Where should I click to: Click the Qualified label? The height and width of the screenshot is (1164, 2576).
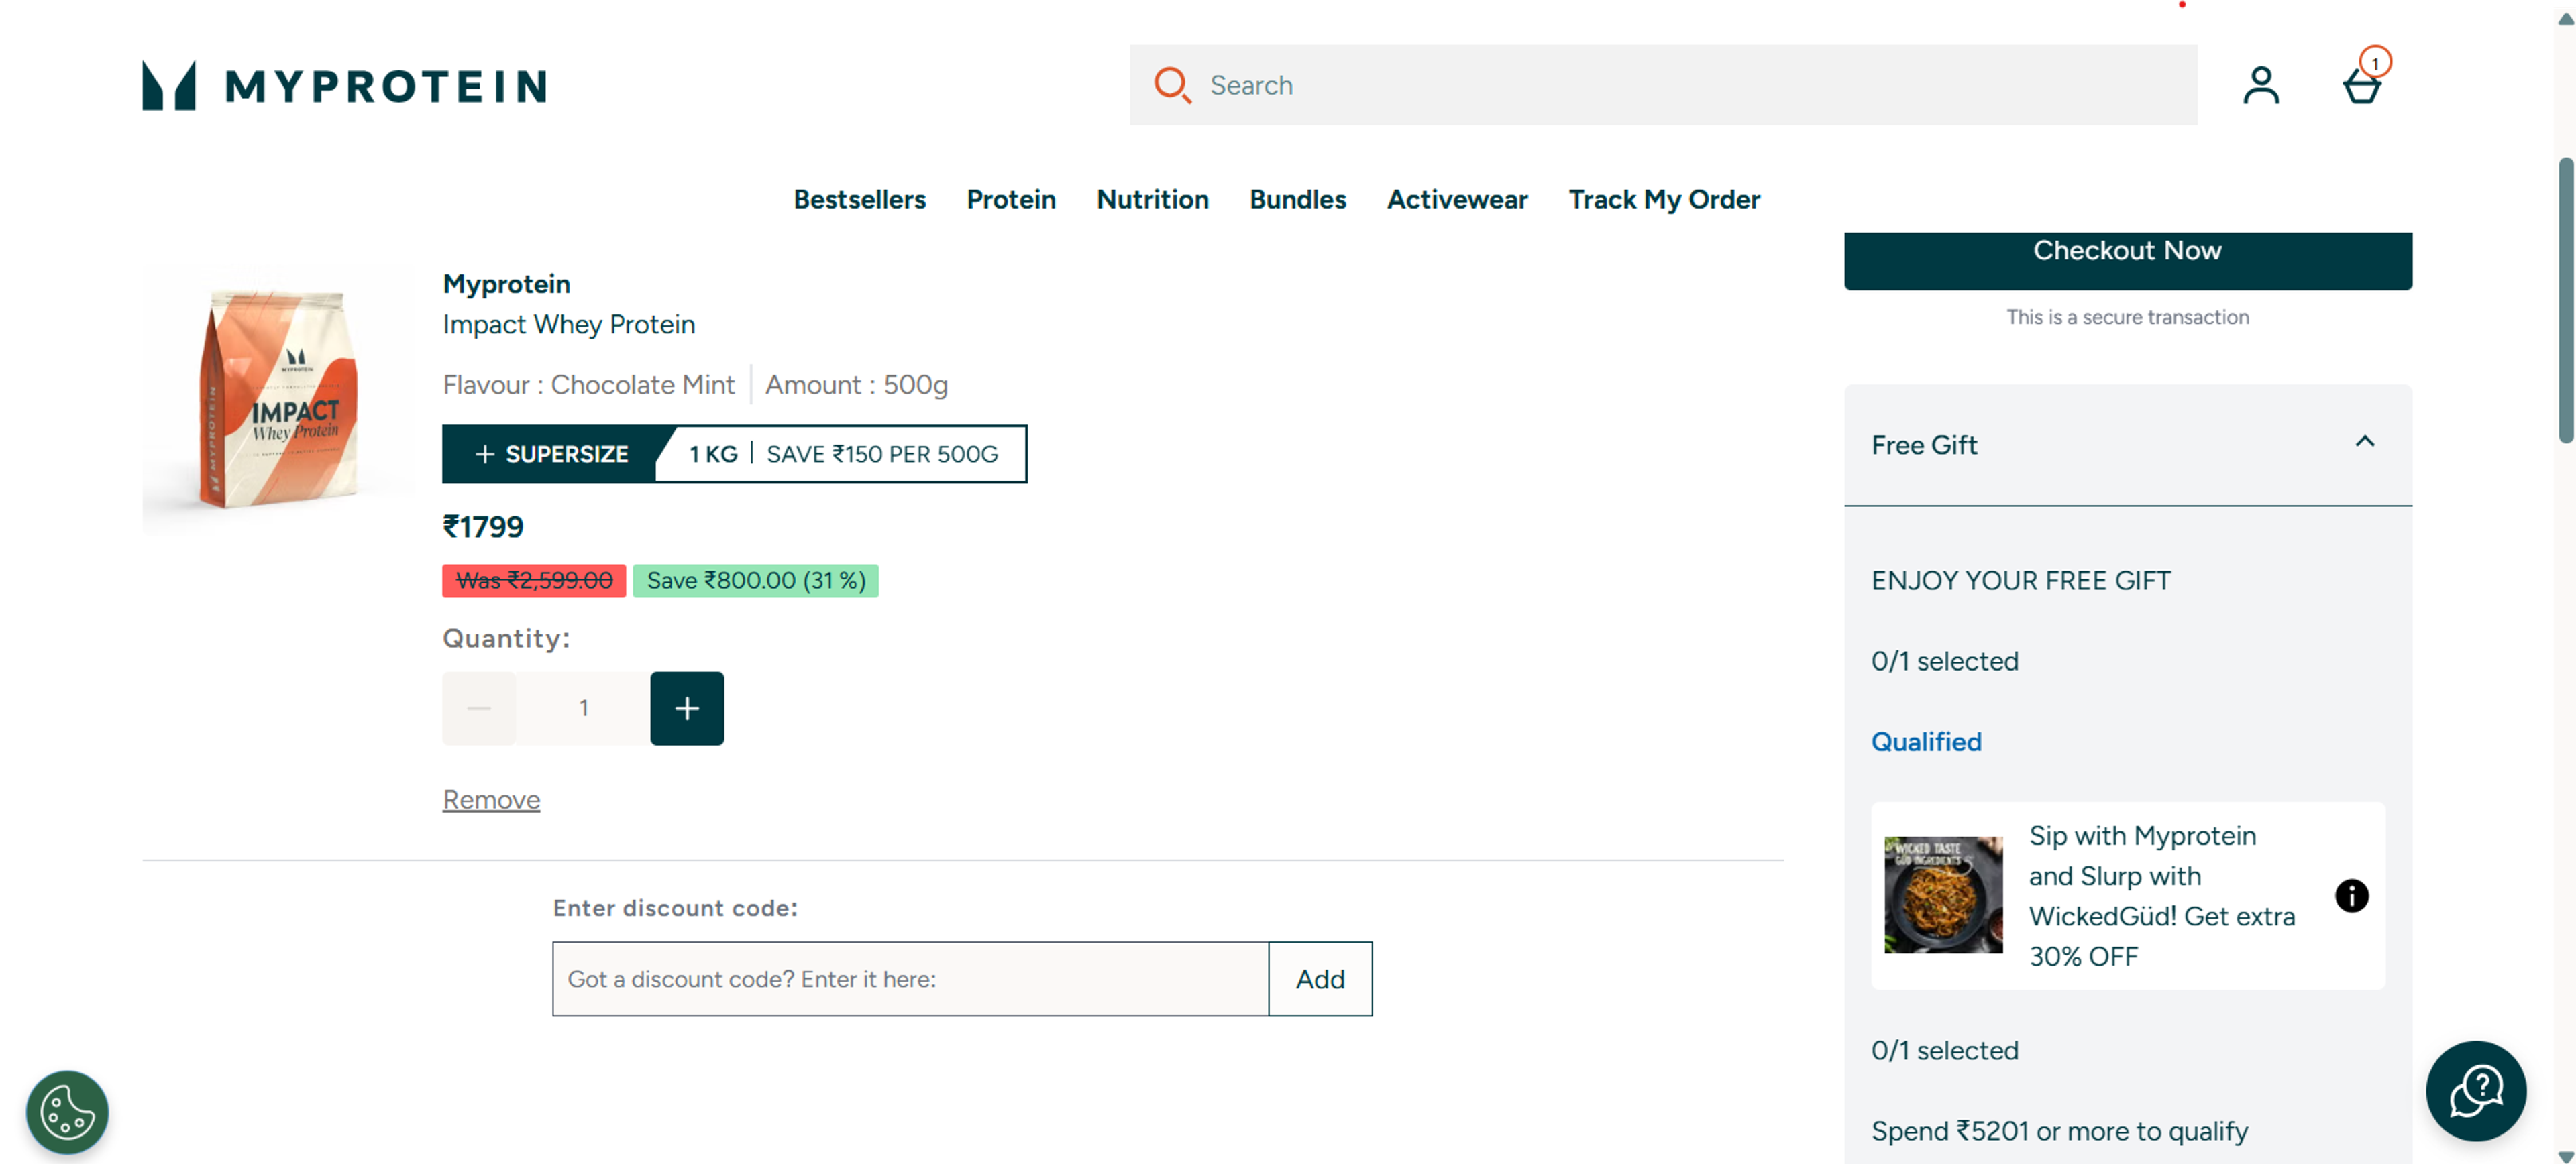point(1926,742)
